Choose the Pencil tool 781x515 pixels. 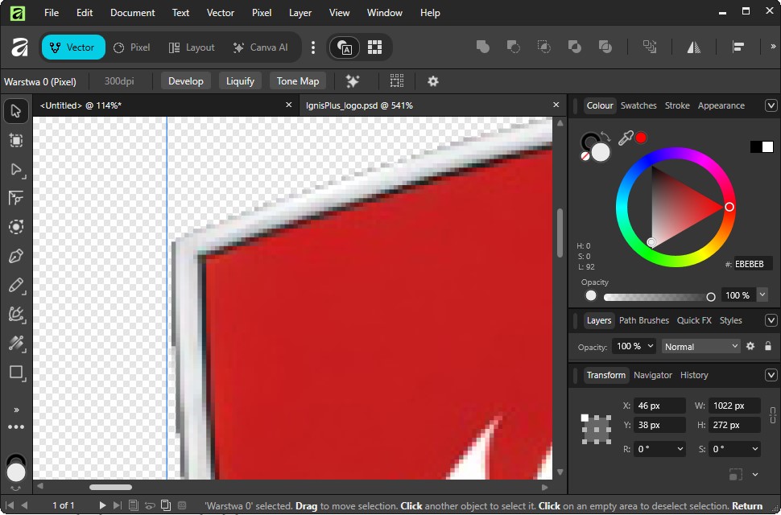point(16,285)
